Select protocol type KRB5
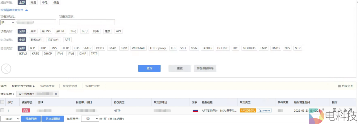The height and width of the screenshot is (126, 358). [x=35, y=54]
